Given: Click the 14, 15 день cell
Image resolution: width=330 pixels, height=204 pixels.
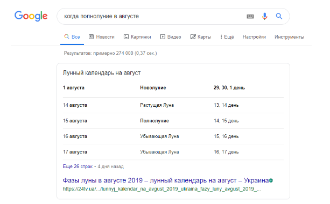Looking at the screenshot, I should click(226, 121).
